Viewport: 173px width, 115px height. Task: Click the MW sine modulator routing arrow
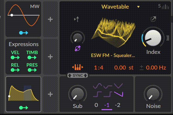click(x=24, y=33)
